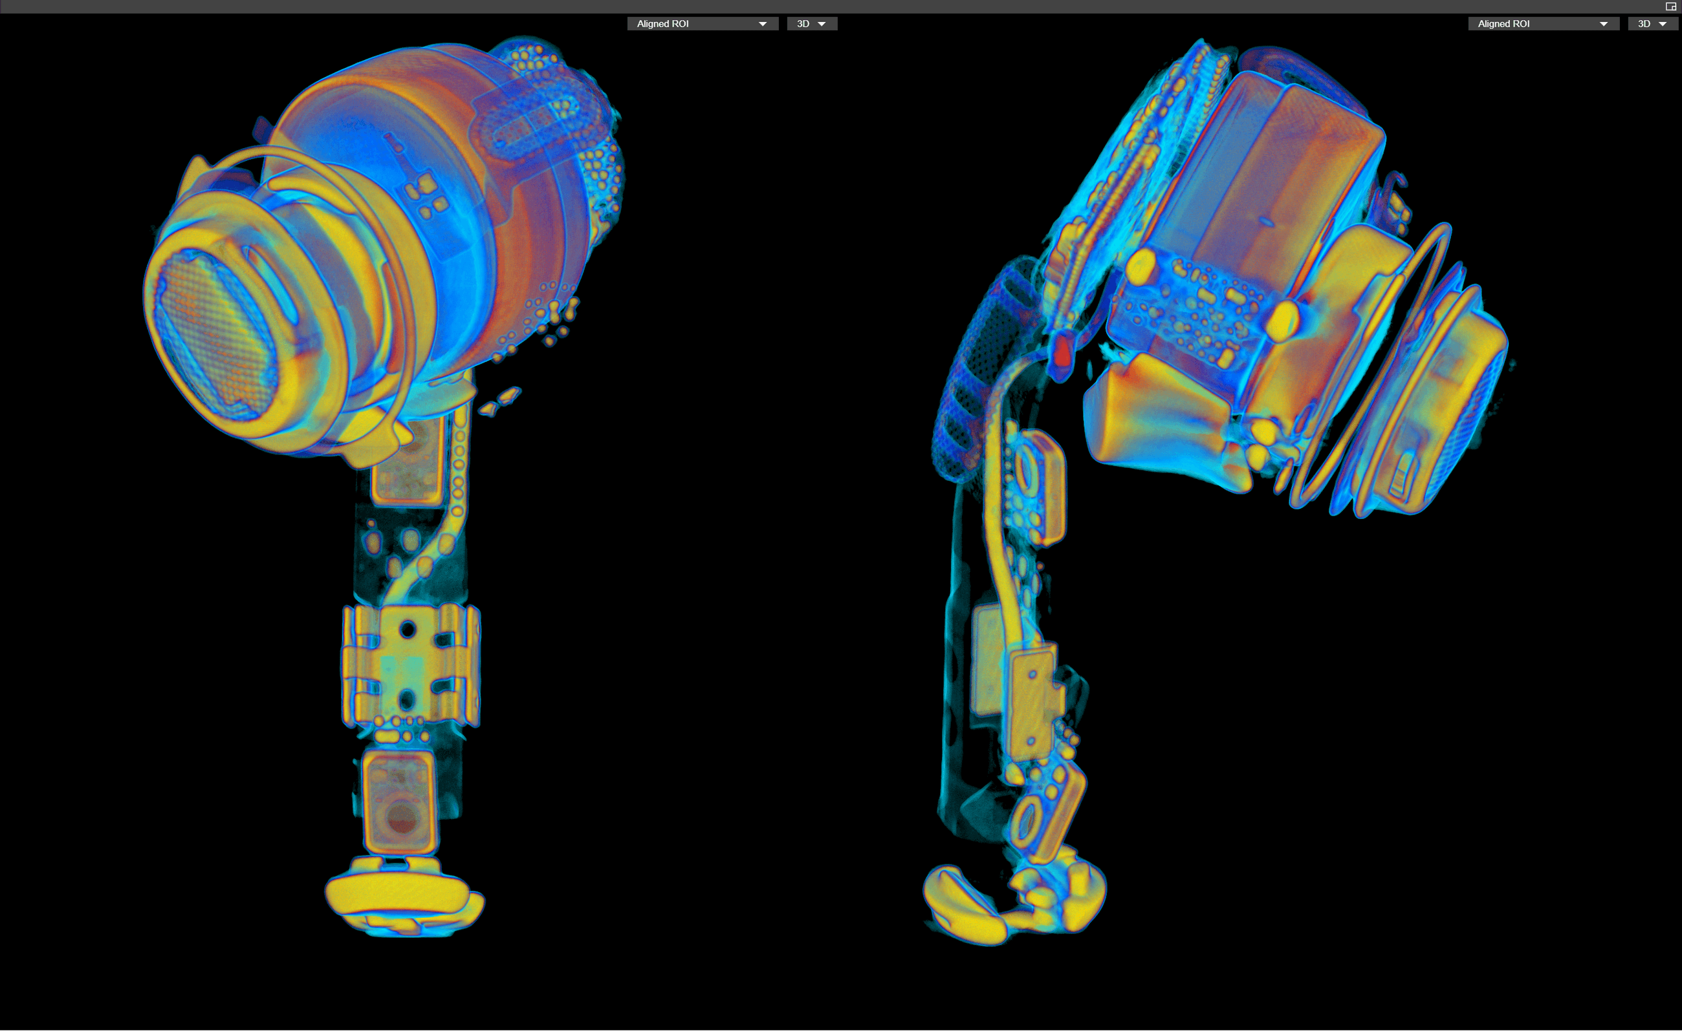
Task: Click the bracket with two holes on left stem
Action: pyautogui.click(x=408, y=664)
